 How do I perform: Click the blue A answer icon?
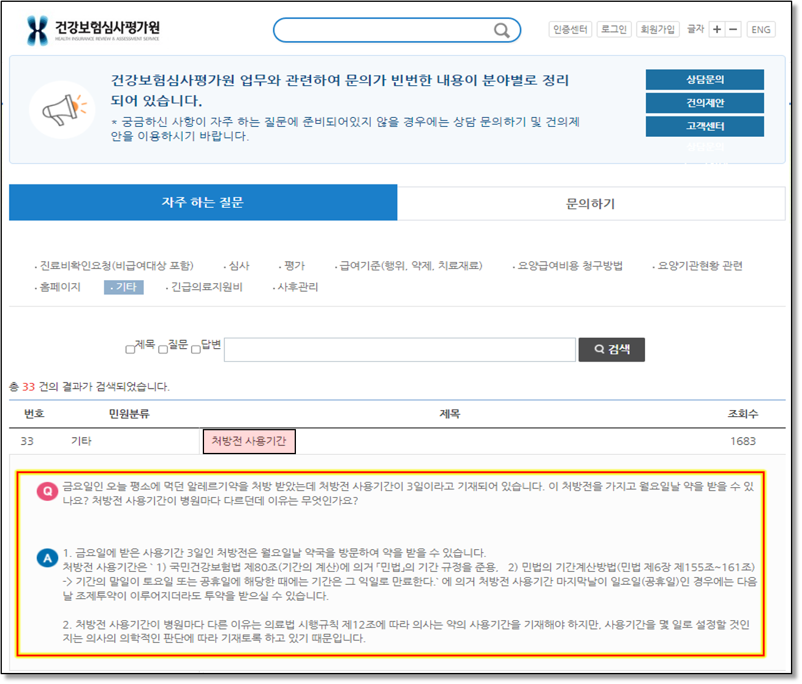pos(47,558)
